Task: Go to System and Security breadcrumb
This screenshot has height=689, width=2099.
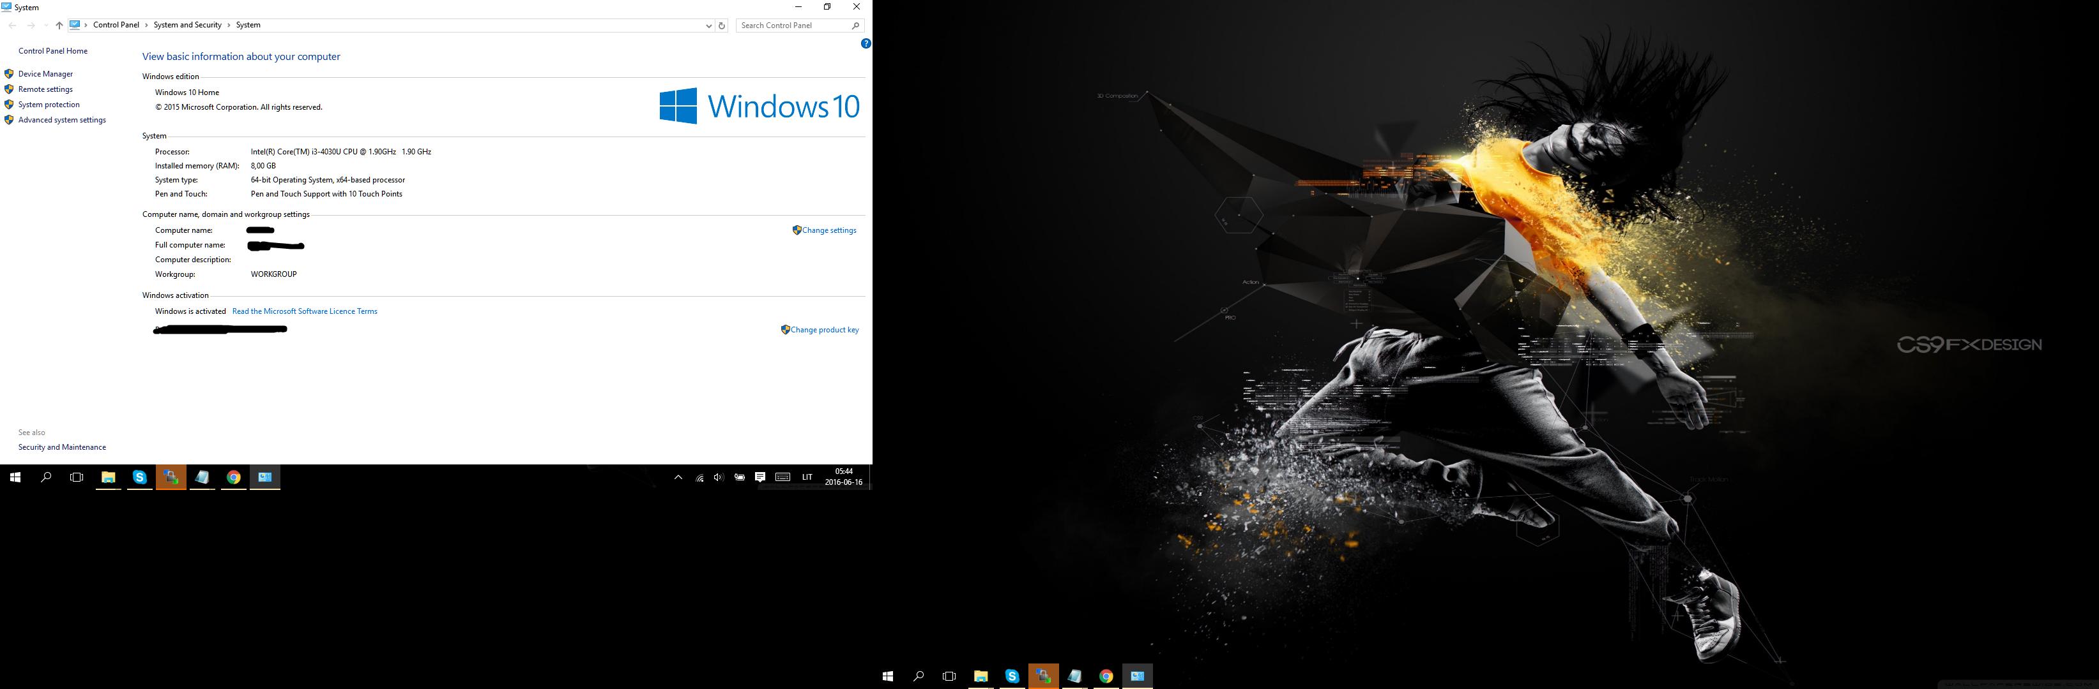Action: click(187, 26)
